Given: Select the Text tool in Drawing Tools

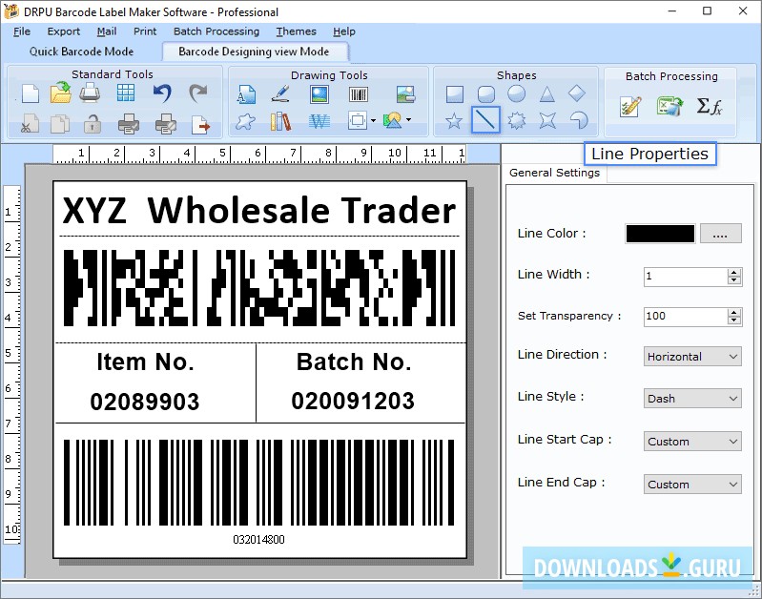Looking at the screenshot, I should 246,93.
